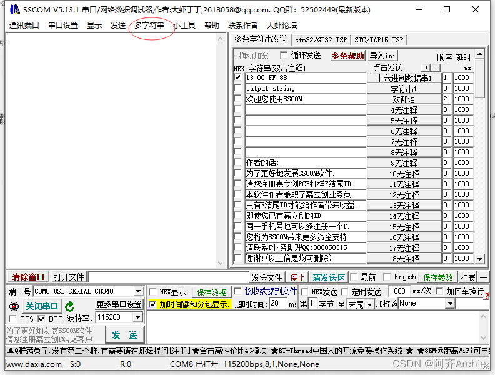Enable the 加回车换行 checkbox
The image size is (495, 375).
(x=439, y=291)
